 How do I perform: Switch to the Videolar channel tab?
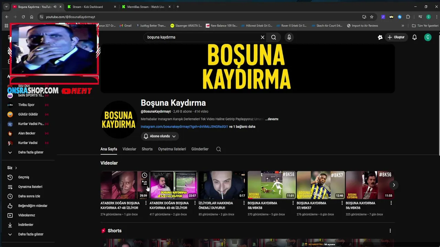click(129, 149)
